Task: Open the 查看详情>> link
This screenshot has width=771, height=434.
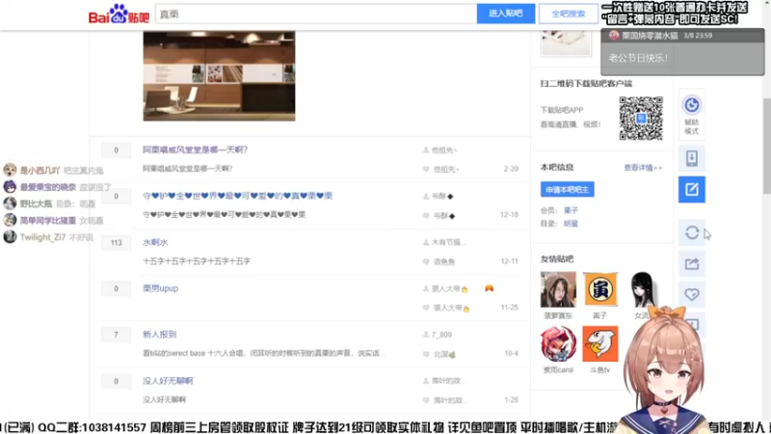Action: click(x=643, y=168)
